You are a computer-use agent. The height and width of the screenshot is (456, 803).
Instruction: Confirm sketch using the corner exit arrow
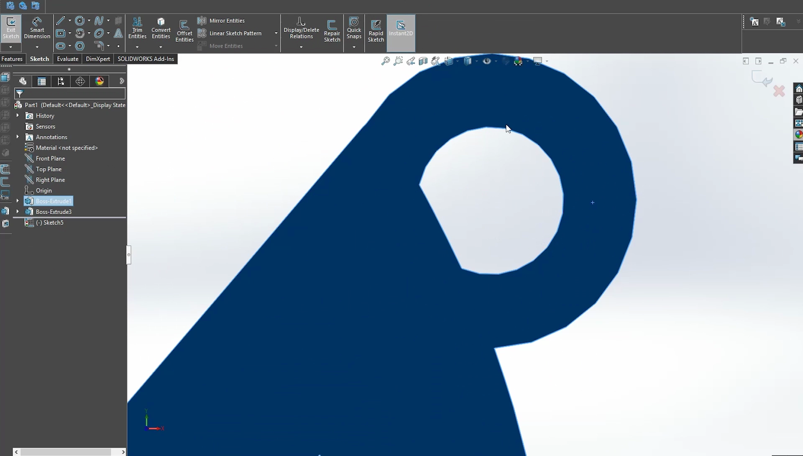(x=762, y=79)
